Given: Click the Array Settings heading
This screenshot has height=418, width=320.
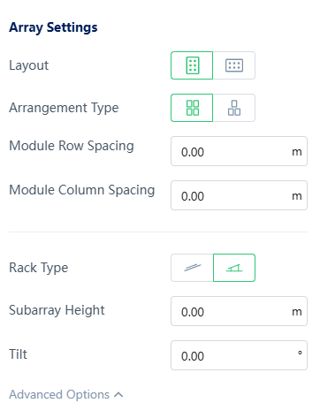Looking at the screenshot, I should tap(53, 27).
